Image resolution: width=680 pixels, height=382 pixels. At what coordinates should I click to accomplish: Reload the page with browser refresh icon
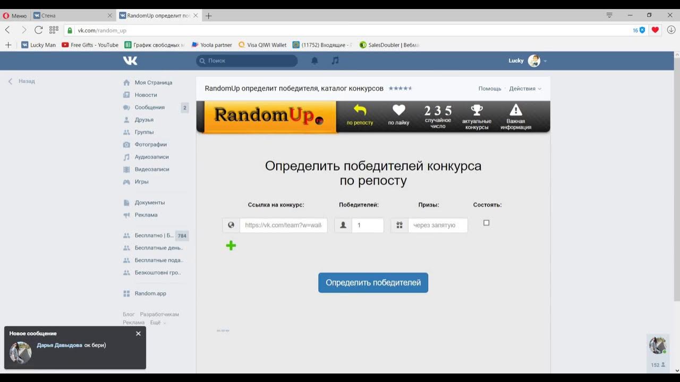point(38,30)
